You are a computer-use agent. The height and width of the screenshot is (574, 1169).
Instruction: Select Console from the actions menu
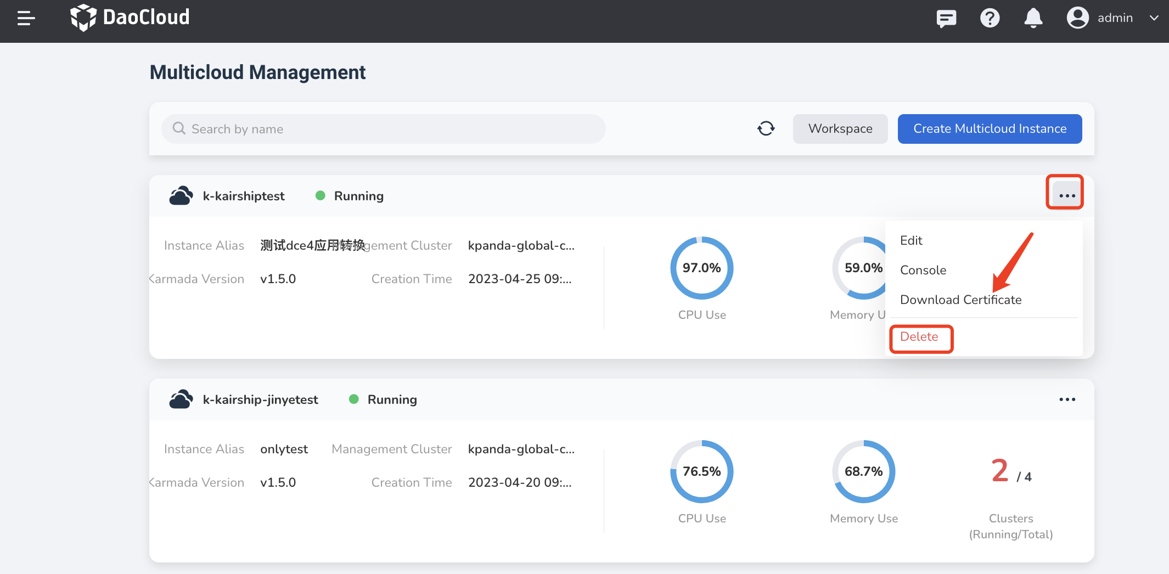click(923, 270)
